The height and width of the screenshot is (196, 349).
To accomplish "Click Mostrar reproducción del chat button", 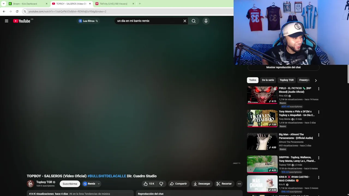I will point(284,67).
